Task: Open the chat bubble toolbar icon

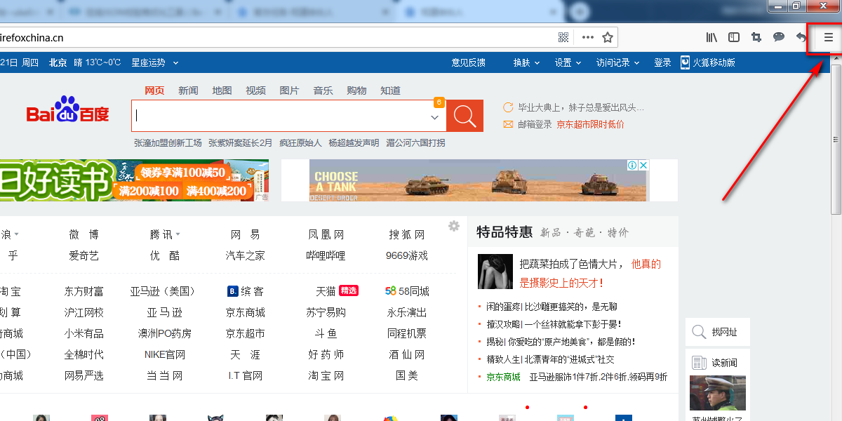Action: pyautogui.click(x=779, y=37)
